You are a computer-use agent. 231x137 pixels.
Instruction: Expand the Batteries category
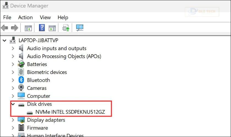(x=13, y=64)
